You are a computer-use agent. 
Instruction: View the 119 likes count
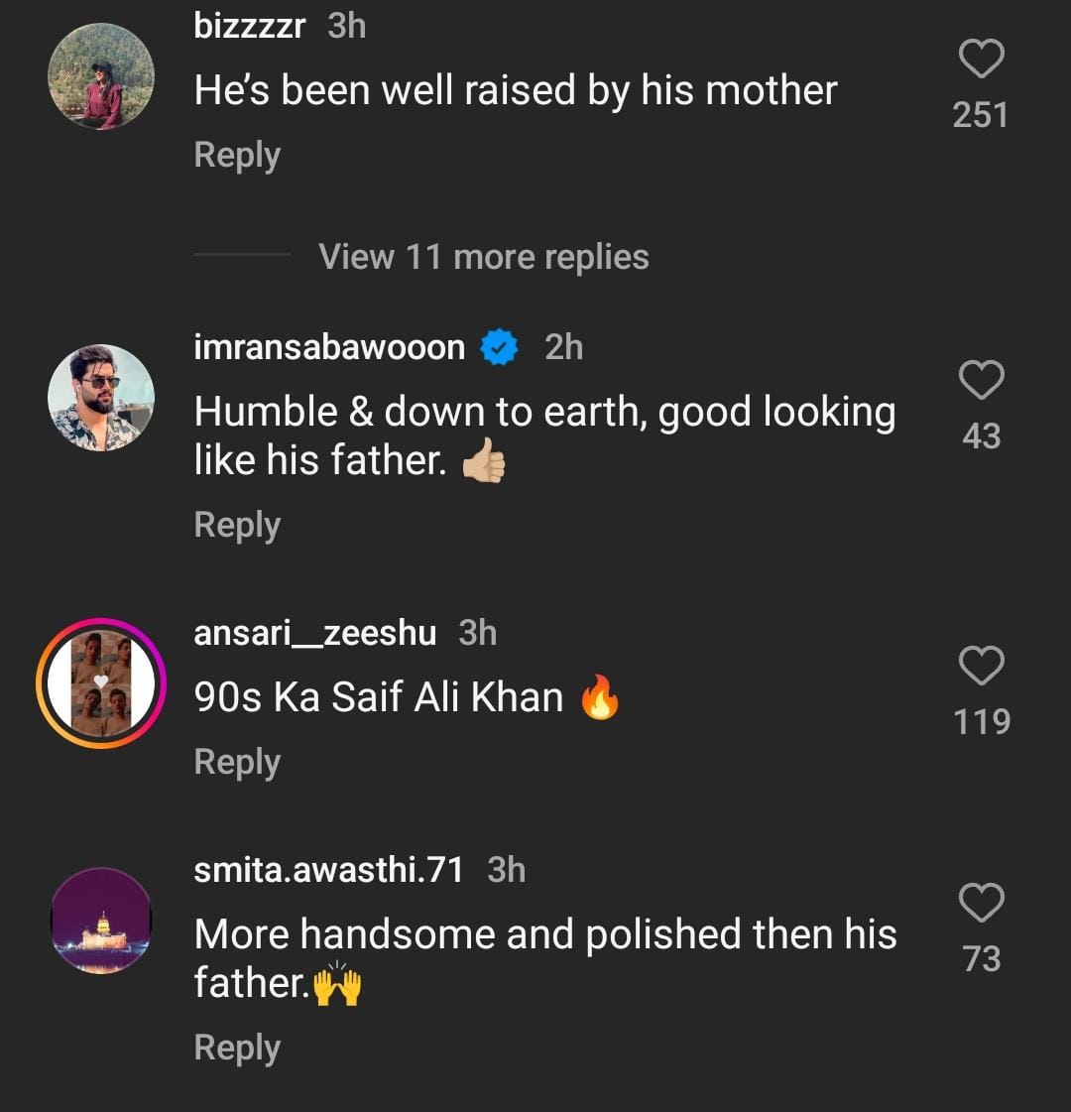click(981, 721)
